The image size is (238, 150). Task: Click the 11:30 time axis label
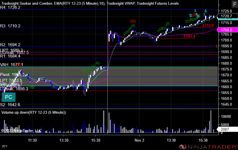pyautogui.click(x=32, y=140)
